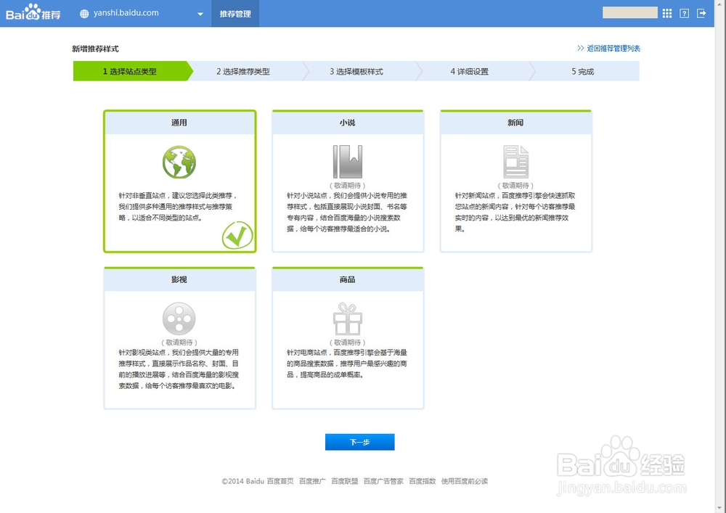Click the book icon on the 小说 card

[348, 161]
